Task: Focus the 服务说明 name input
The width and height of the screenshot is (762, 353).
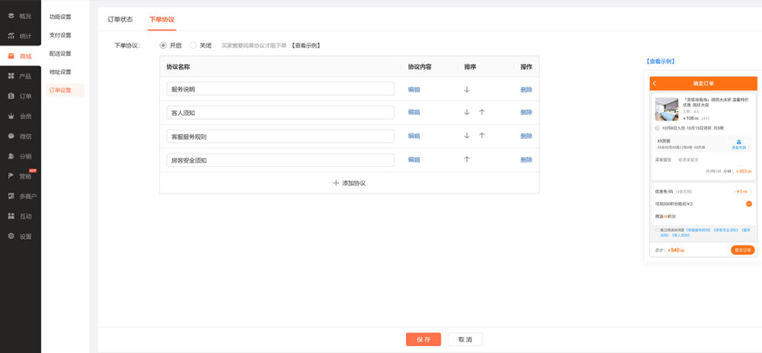Action: point(280,89)
